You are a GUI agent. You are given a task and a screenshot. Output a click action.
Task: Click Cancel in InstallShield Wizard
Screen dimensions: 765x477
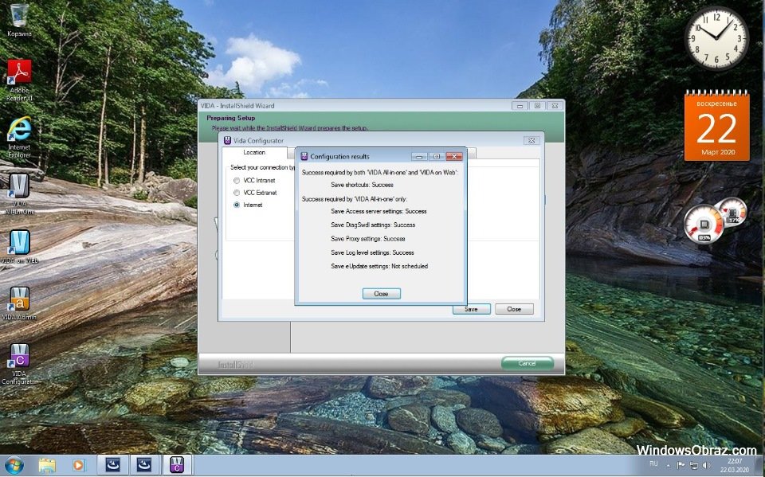(528, 363)
